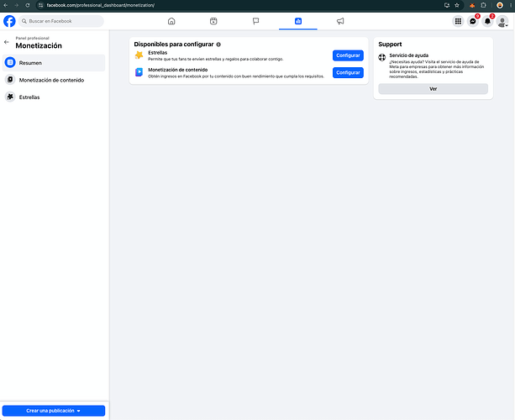Open the account profile menu
Image resolution: width=515 pixels, height=420 pixels.
pyautogui.click(x=502, y=21)
